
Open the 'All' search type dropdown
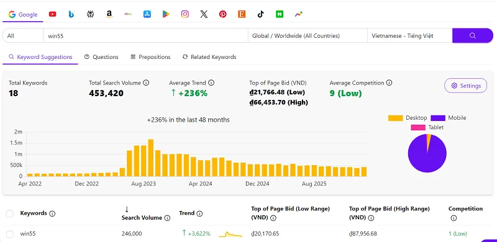pyautogui.click(x=23, y=36)
